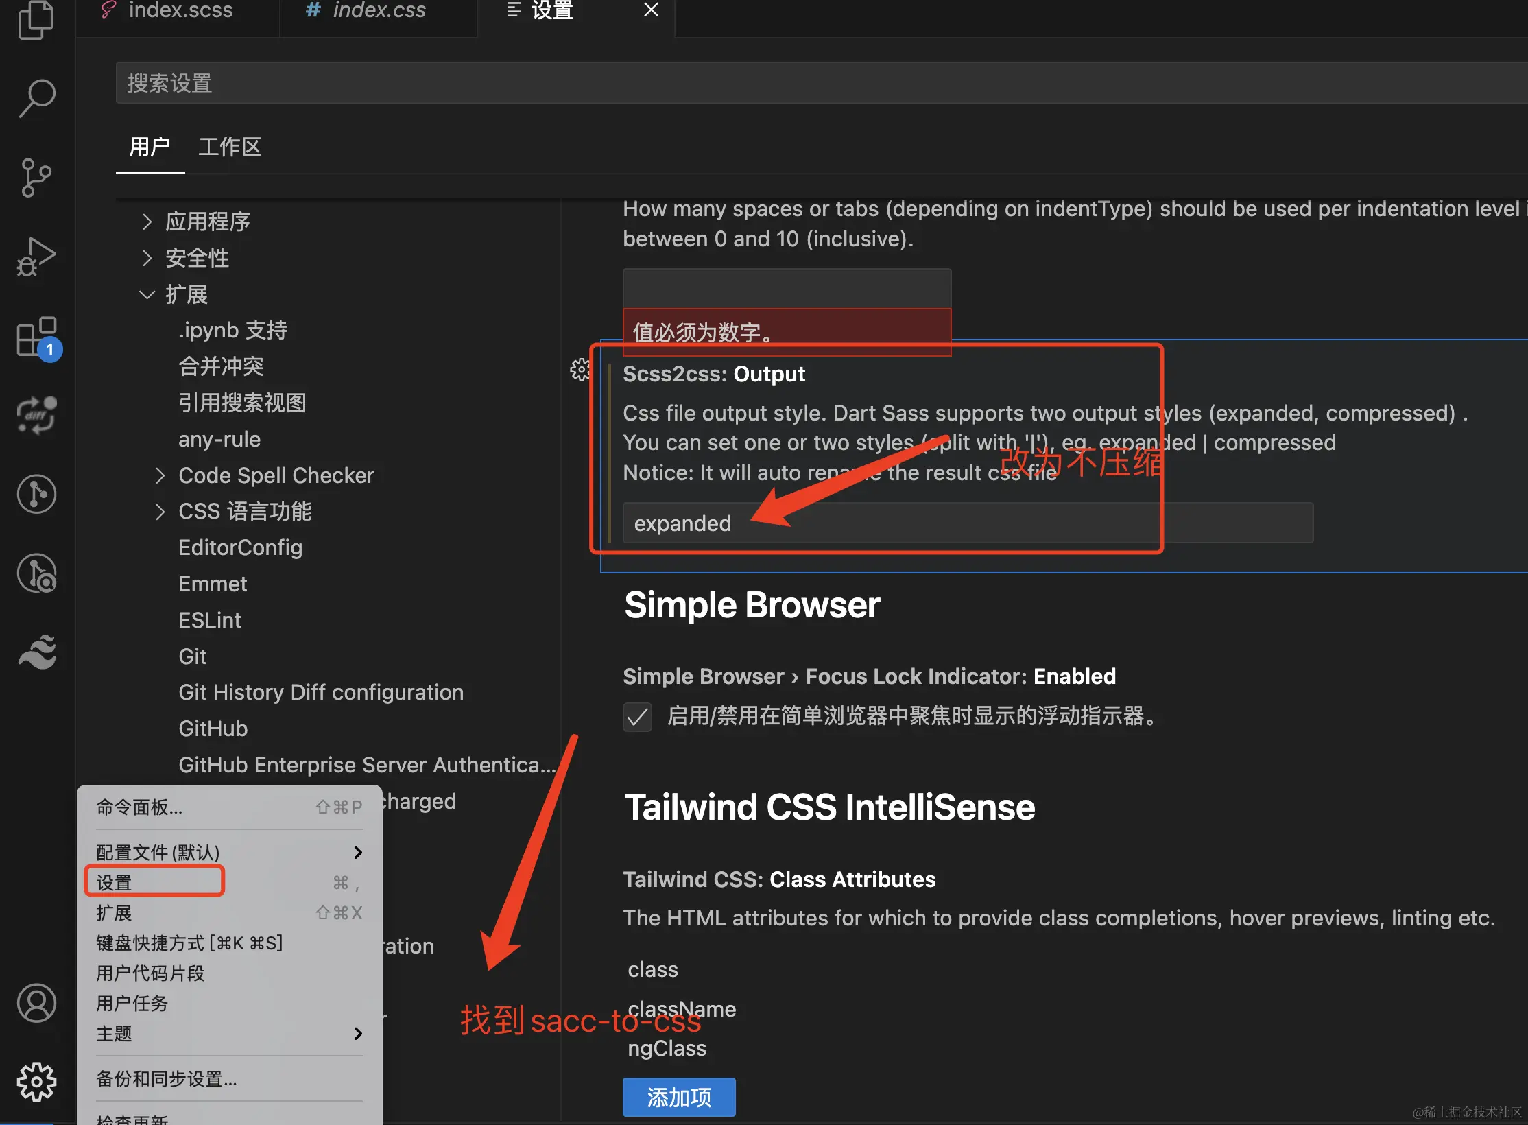Click the 添加项 button
Image resolution: width=1528 pixels, height=1125 pixels.
(678, 1097)
